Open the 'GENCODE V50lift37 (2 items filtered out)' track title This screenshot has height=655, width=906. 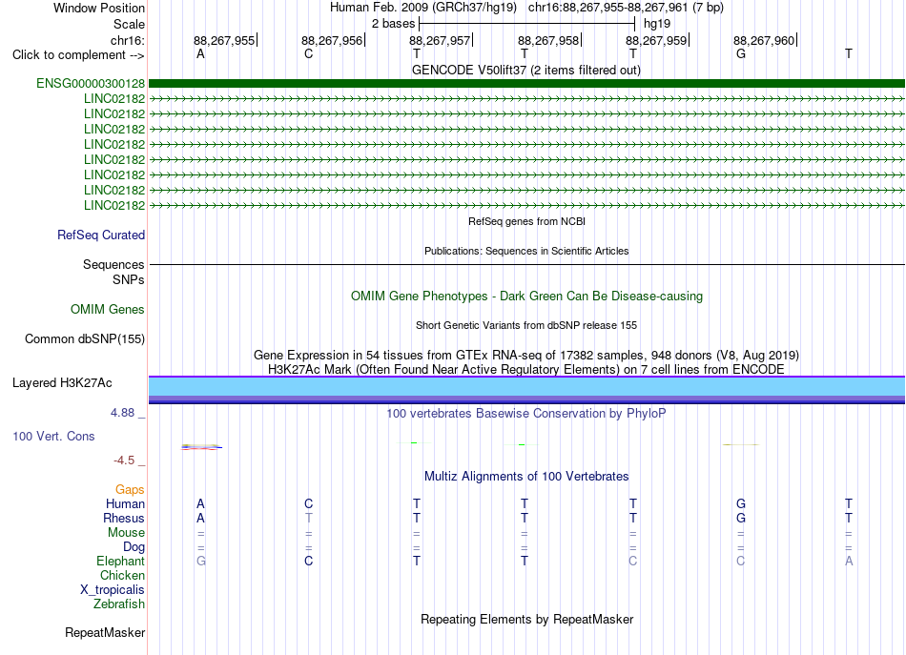(x=525, y=70)
